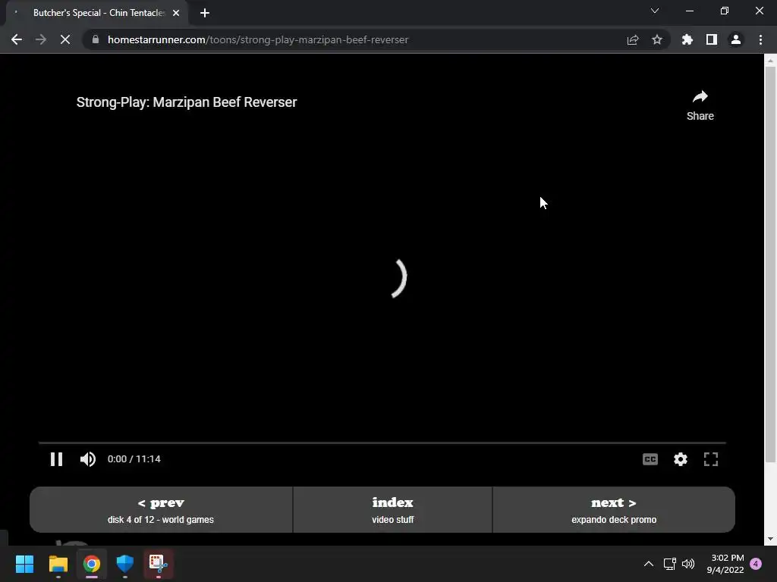This screenshot has width=777, height=582.
Task: Go back in browser history
Action: point(17,39)
